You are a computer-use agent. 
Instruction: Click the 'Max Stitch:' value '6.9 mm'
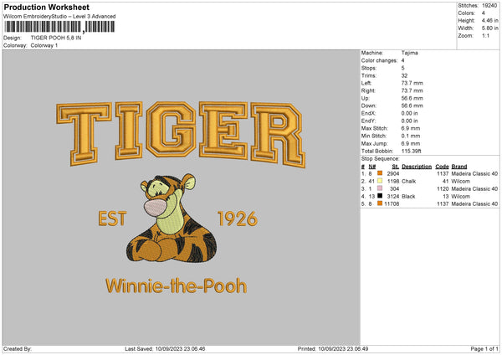tap(411, 128)
